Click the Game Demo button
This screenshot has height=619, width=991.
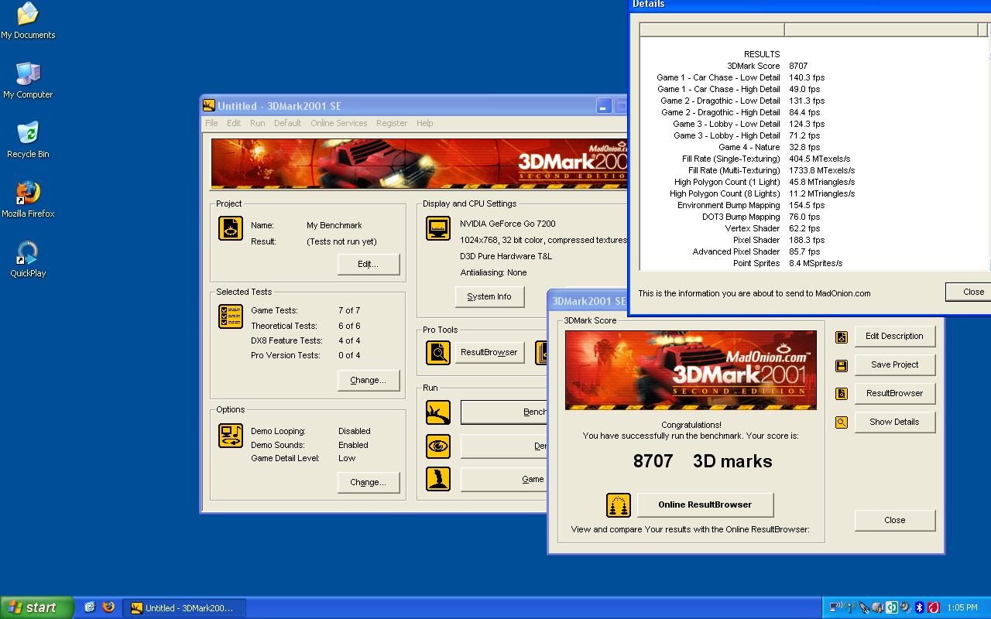point(505,480)
